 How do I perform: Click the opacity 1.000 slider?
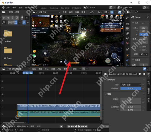tap(131, 89)
